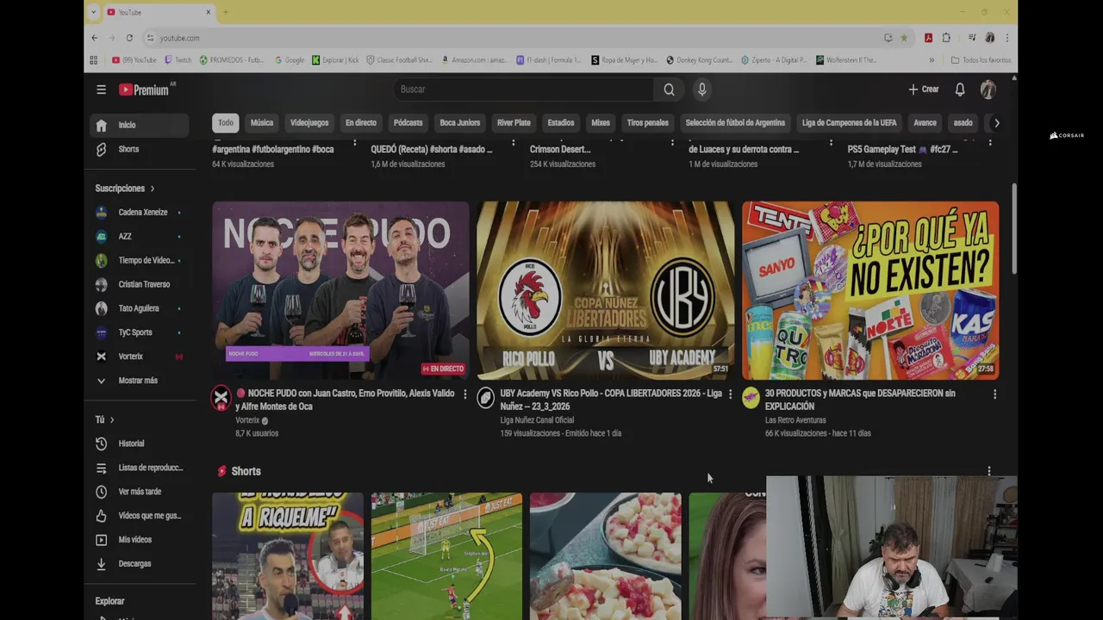Click the page vertical scrollbar

click(x=1013, y=228)
